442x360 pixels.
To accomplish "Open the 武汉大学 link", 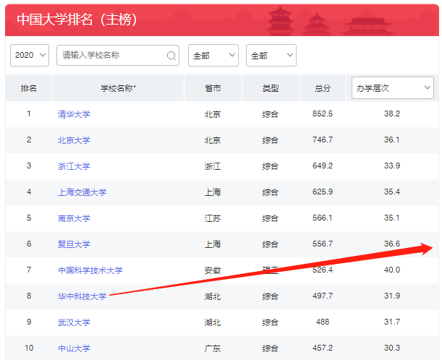I will pos(74,322).
